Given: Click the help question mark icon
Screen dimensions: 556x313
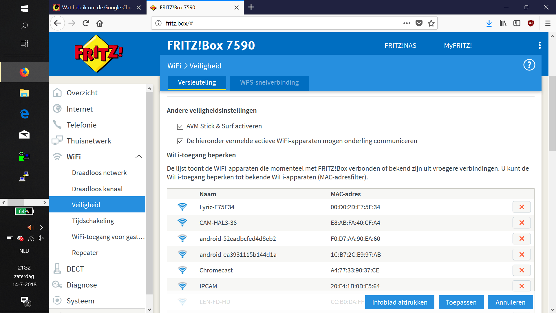Looking at the screenshot, I should tap(529, 65).
